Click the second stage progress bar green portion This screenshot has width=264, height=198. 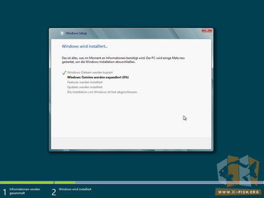(65, 183)
